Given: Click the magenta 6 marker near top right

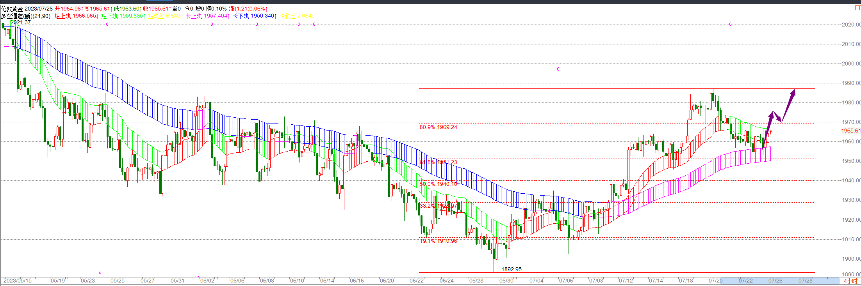Looking at the screenshot, I should coord(730,24).
